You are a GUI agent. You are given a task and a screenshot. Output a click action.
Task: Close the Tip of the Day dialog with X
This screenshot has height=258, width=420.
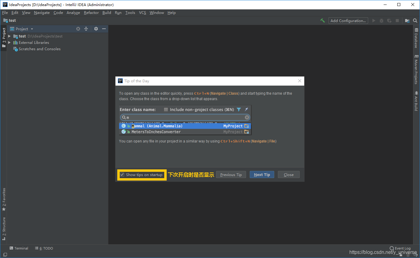300,81
